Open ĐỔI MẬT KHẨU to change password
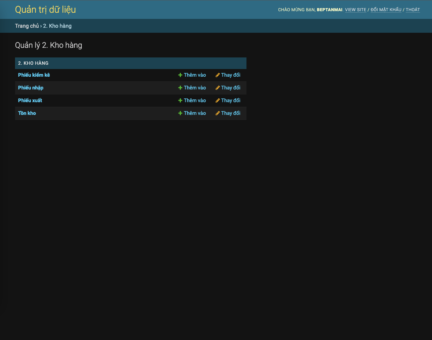 click(386, 10)
